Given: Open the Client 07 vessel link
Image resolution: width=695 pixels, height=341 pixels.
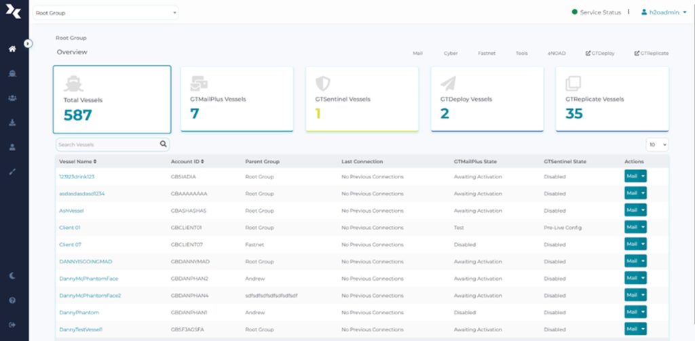Looking at the screenshot, I should click(x=70, y=245).
